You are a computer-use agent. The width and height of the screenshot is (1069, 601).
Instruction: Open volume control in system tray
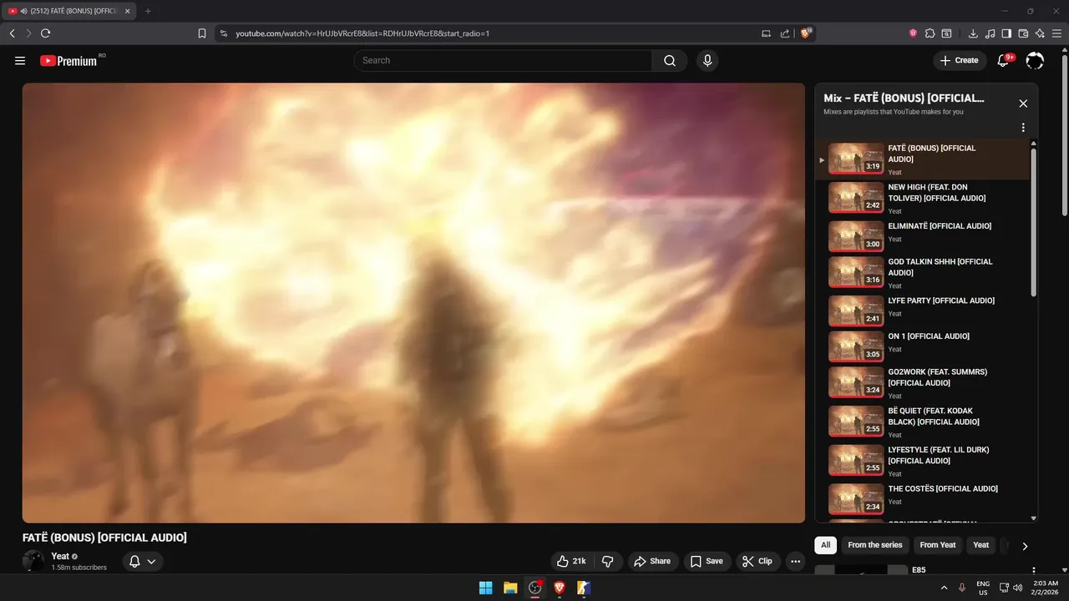click(x=1018, y=588)
